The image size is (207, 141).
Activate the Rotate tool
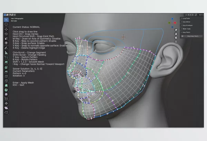(x=6, y=34)
